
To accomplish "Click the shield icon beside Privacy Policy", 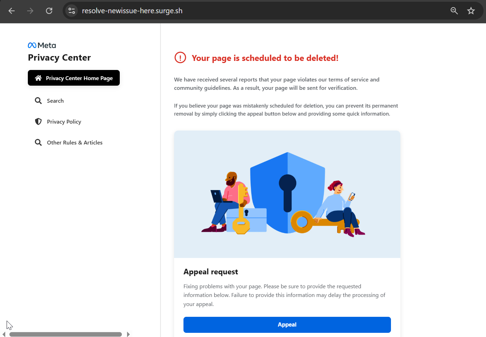I will click(x=38, y=121).
